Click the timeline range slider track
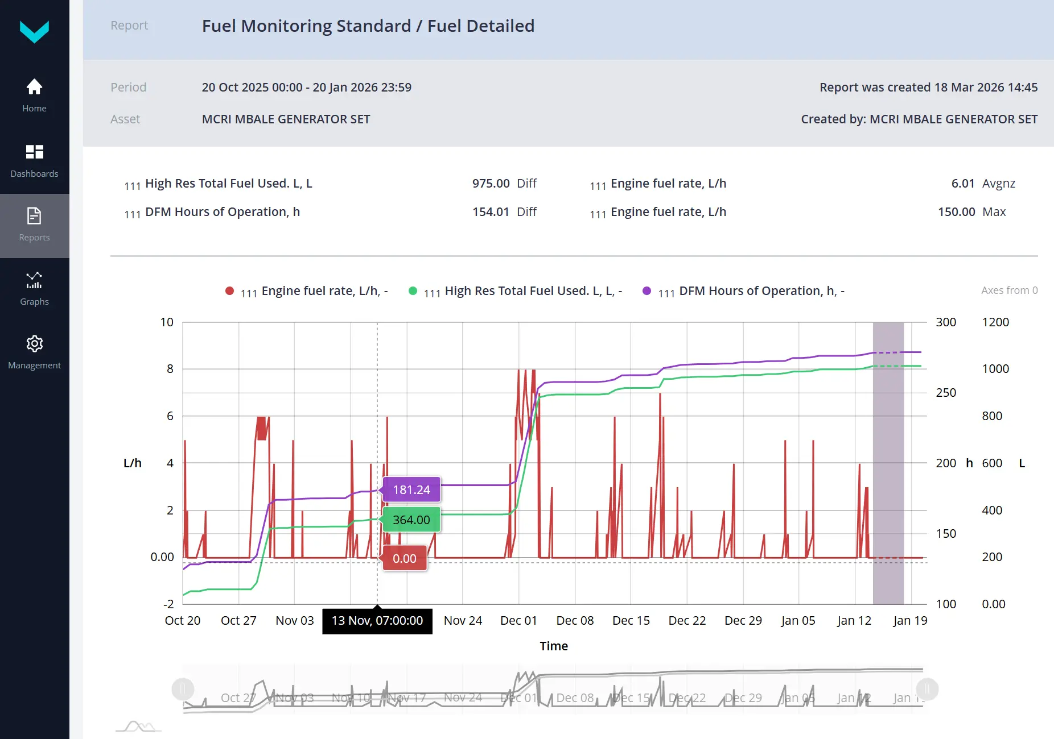This screenshot has height=739, width=1054. (555, 688)
